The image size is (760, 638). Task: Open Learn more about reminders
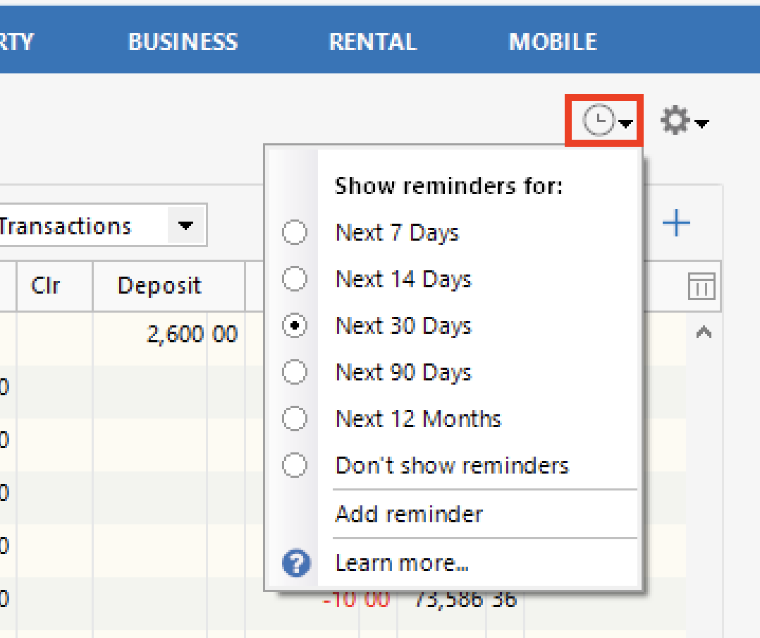tap(403, 562)
